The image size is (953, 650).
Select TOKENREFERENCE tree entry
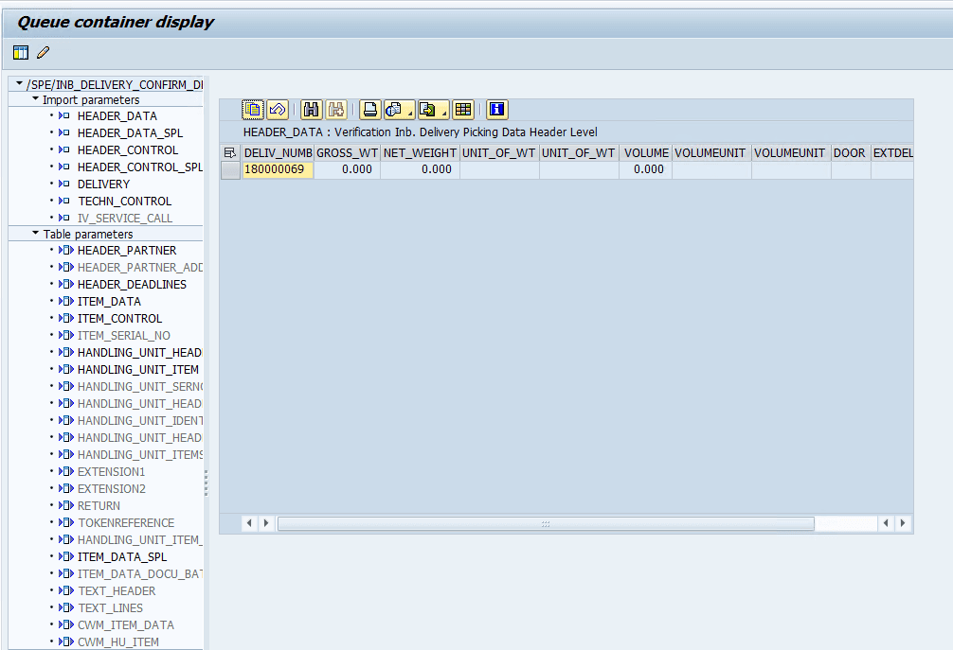(126, 522)
